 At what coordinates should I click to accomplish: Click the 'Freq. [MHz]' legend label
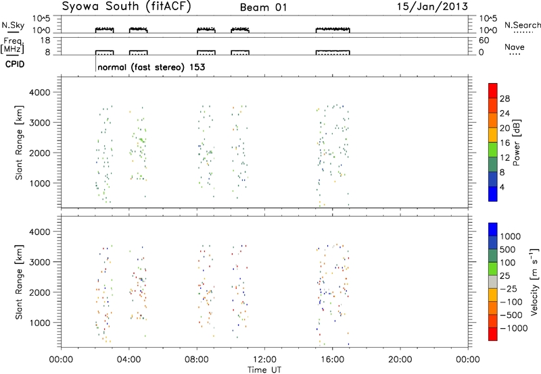[14, 45]
